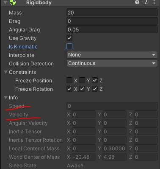This screenshot has width=160, height=169.
Task: Click the Angular Drag property label
Action: coord(24,30)
